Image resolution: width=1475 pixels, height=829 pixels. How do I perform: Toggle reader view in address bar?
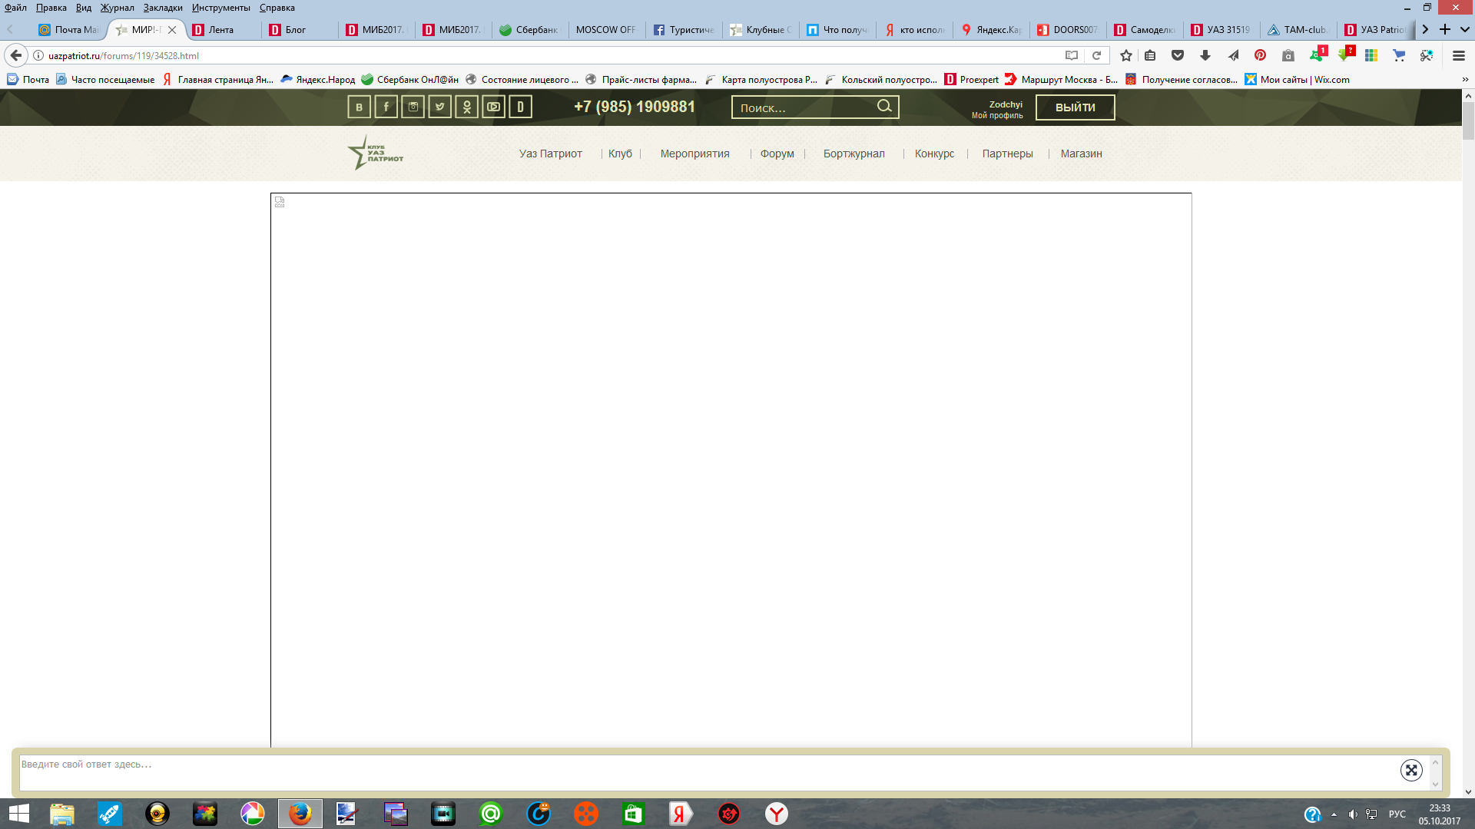tap(1072, 55)
